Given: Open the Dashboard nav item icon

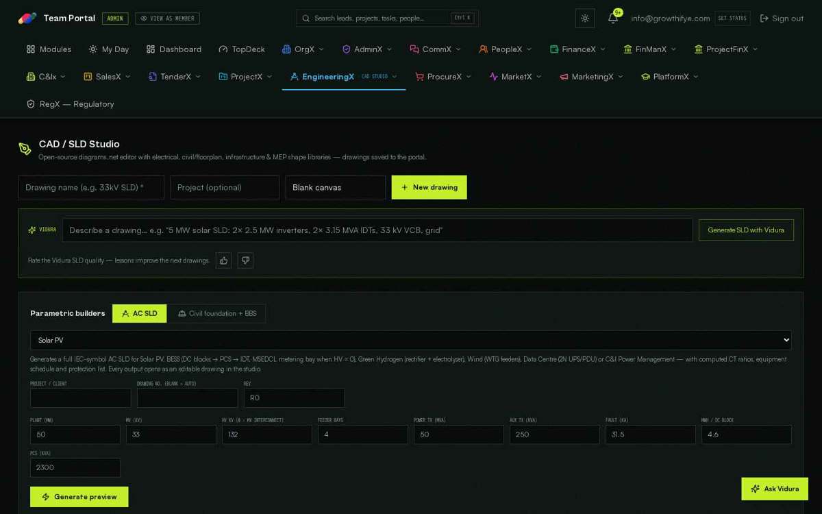Looking at the screenshot, I should pos(151,49).
